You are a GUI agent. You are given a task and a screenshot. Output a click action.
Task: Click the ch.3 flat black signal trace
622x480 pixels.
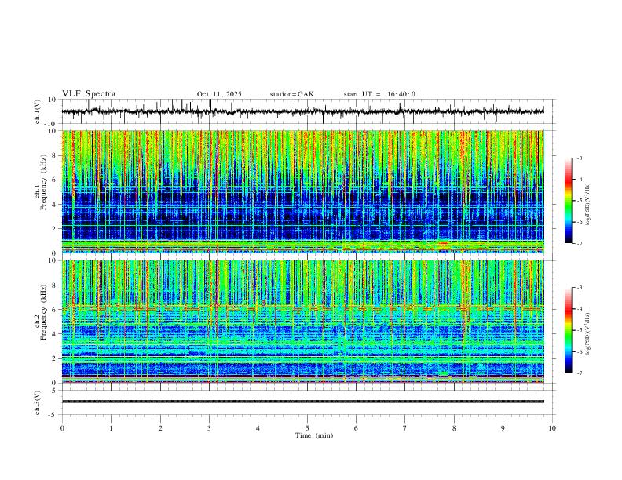pos(302,402)
